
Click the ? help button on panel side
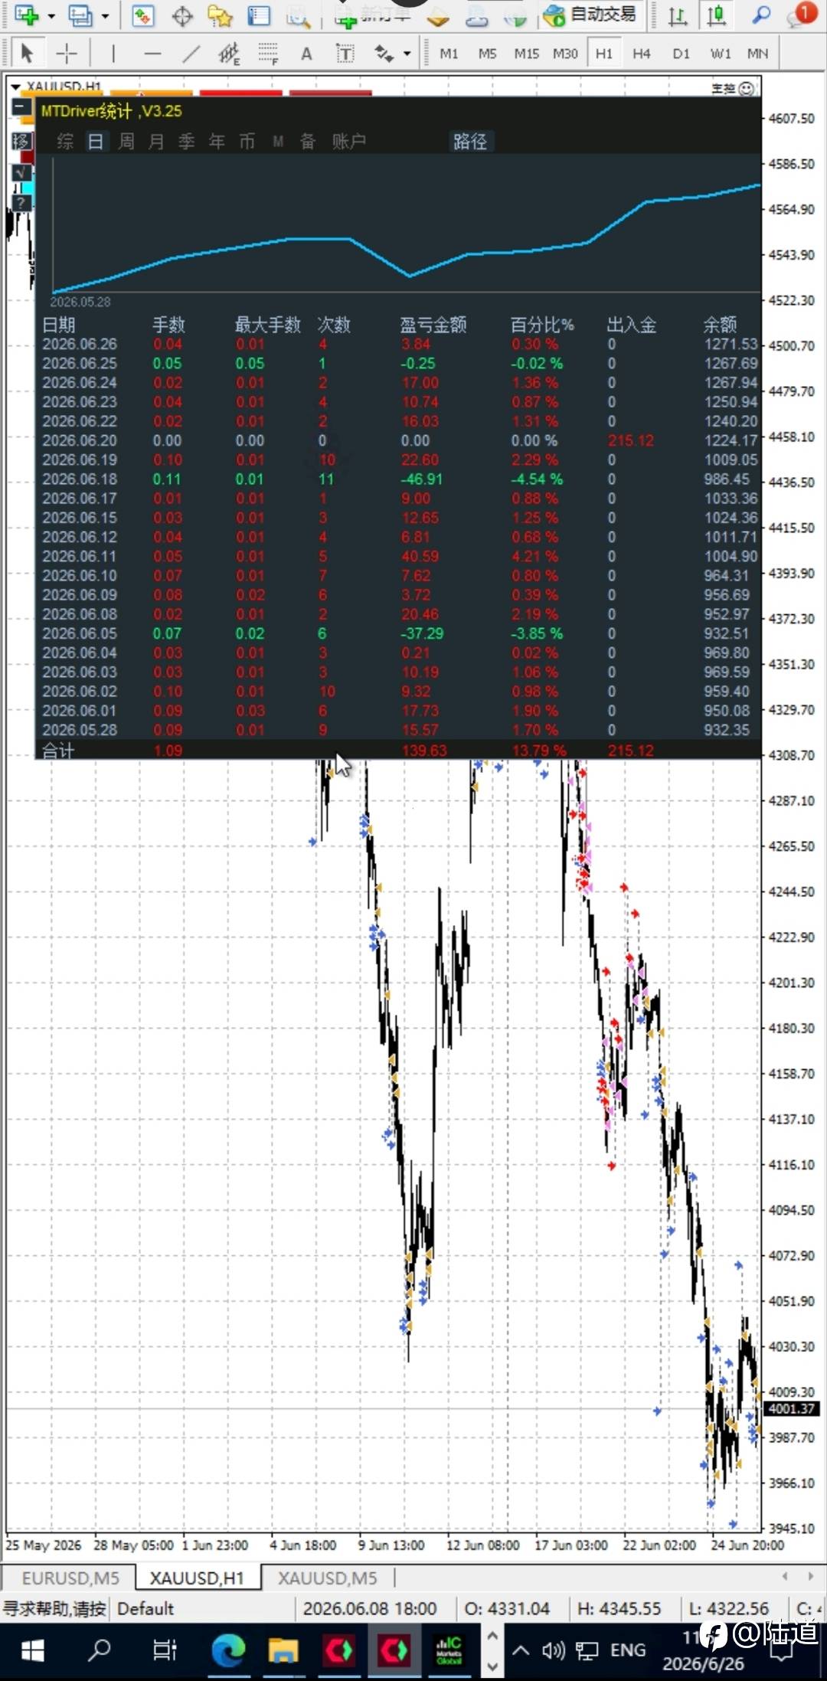[x=21, y=202]
